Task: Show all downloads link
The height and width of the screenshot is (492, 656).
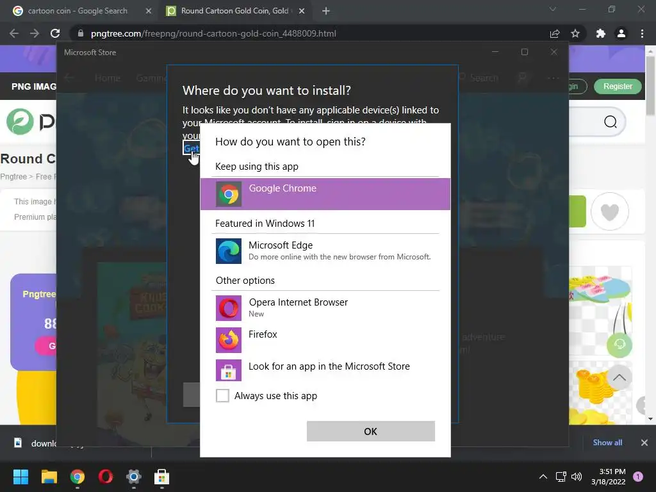Action: [607, 442]
